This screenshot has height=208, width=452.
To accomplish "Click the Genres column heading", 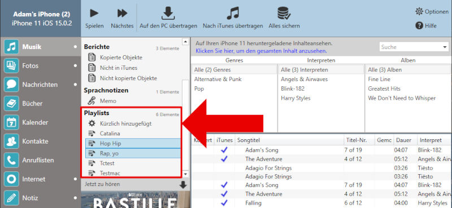I will [234, 60].
